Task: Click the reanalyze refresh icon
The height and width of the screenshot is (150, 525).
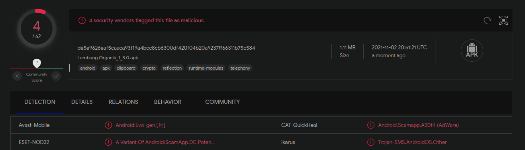Action: tap(487, 20)
